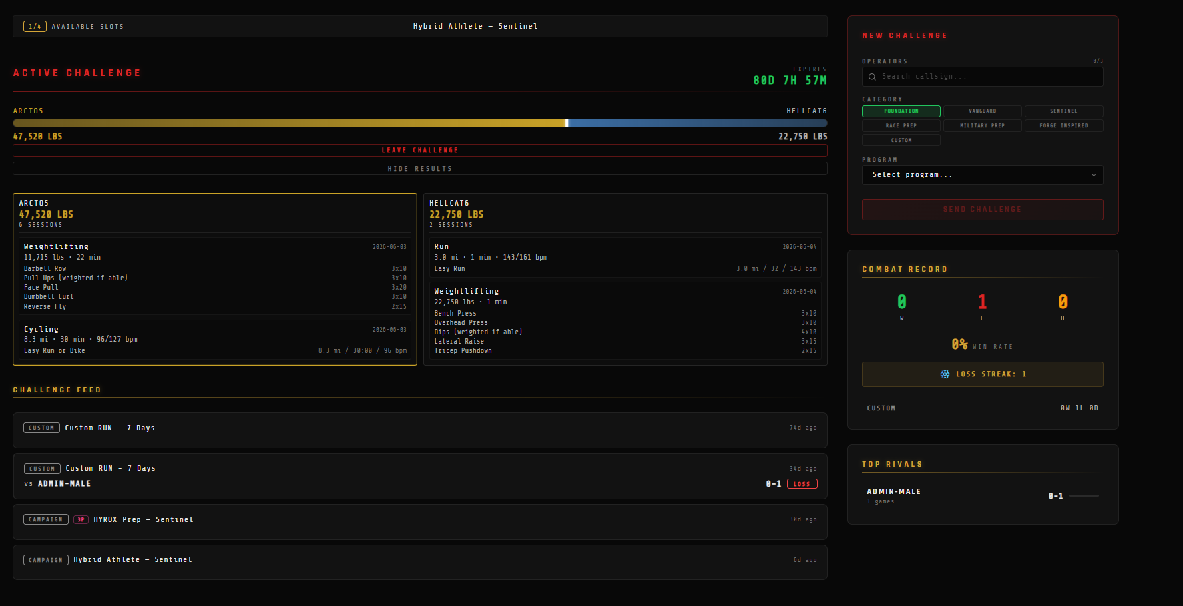Click the 1/4 available slots badge
Image resolution: width=1183 pixels, height=606 pixels.
(x=35, y=27)
